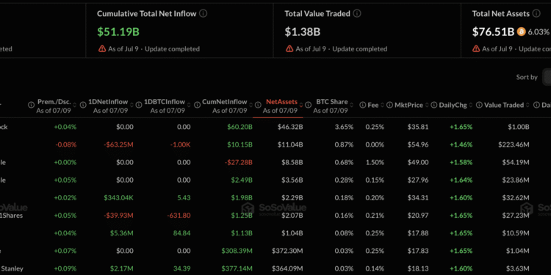Select the $5.36M net inflow cell
Screen dimensions: 551x275
tap(121, 233)
